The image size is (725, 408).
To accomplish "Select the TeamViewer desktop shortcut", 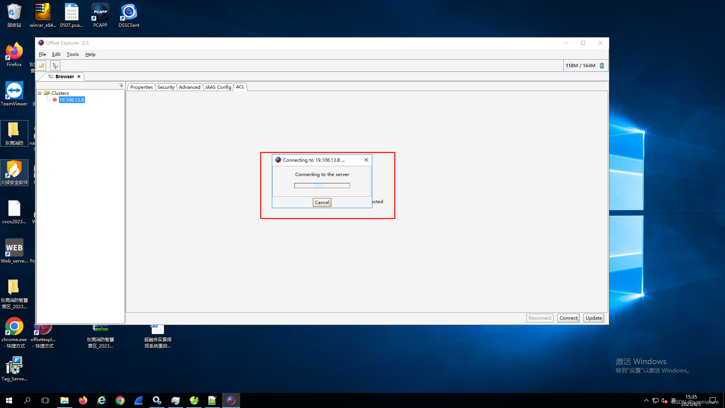I will pyautogui.click(x=14, y=94).
